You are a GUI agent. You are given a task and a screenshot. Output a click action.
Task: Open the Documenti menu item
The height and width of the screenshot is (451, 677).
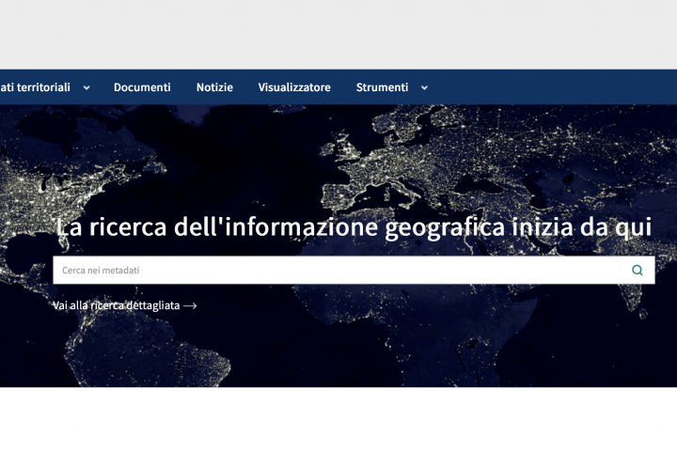click(x=142, y=87)
